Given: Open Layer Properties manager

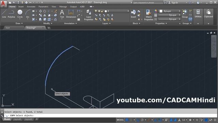Looking at the screenshot, I should (89, 15).
